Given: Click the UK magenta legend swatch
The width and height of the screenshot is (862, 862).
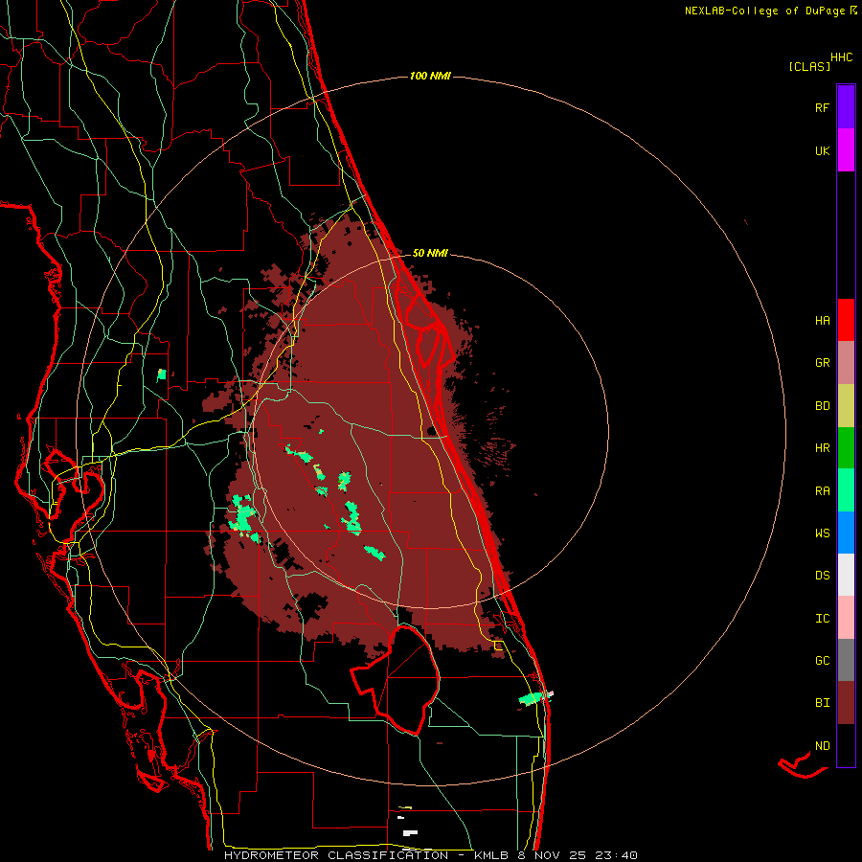Looking at the screenshot, I should 846,150.
